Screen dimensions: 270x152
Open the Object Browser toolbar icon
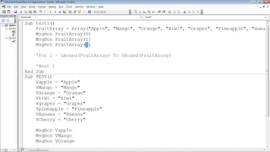(x=79, y=12)
